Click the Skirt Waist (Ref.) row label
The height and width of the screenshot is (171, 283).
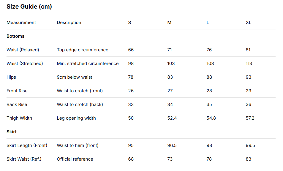click(x=24, y=159)
